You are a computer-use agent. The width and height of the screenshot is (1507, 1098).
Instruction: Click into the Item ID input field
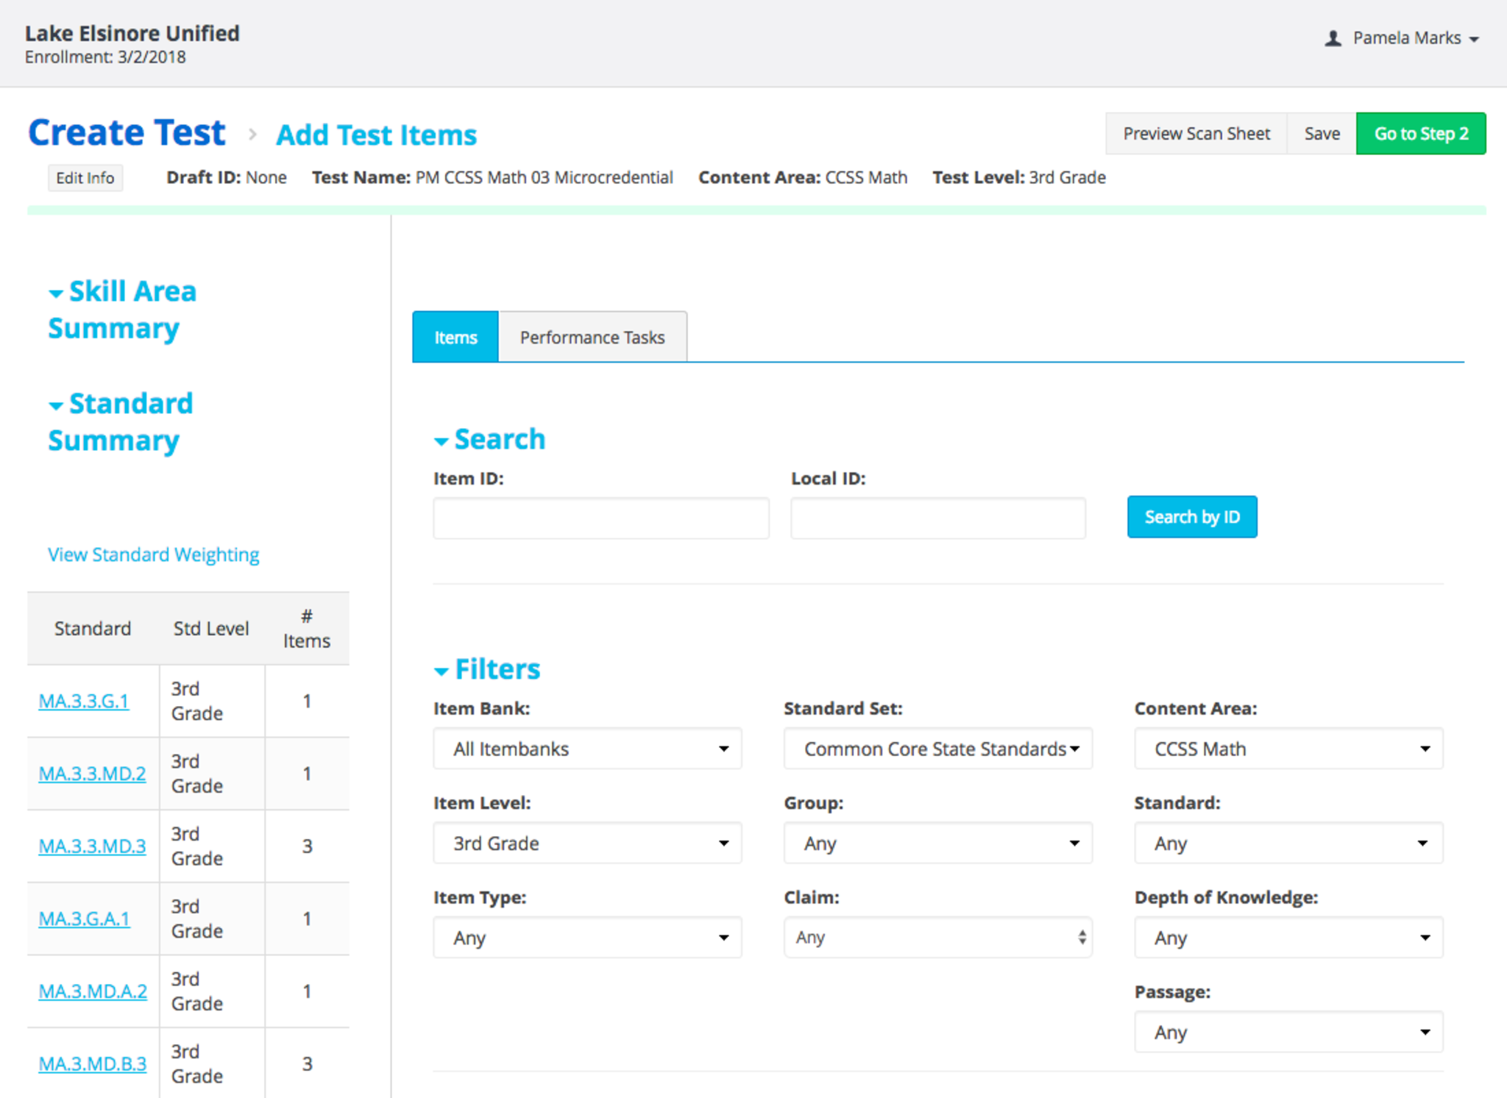[601, 518]
